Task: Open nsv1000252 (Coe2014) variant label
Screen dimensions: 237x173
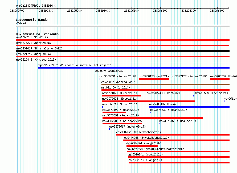Action: 32,37
